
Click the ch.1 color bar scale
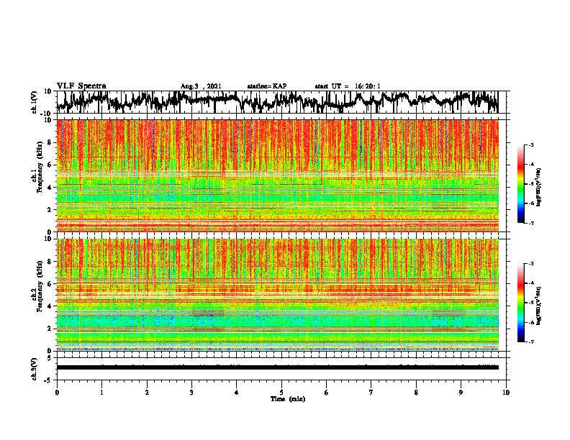pyautogui.click(x=520, y=184)
